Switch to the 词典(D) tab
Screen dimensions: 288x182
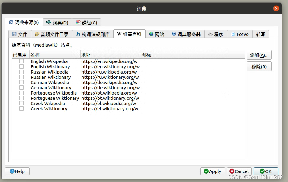[57, 23]
